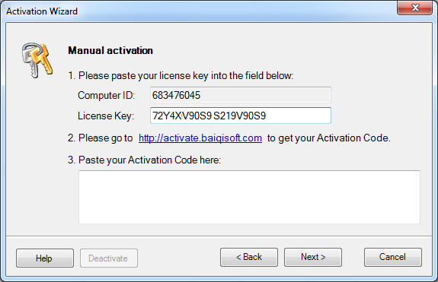Proceed with the Next button
Viewport: 438px width, 282px height.
313,257
